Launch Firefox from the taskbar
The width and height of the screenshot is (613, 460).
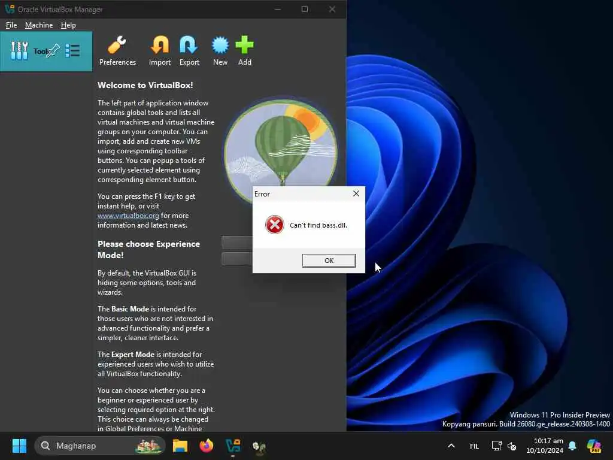point(207,446)
